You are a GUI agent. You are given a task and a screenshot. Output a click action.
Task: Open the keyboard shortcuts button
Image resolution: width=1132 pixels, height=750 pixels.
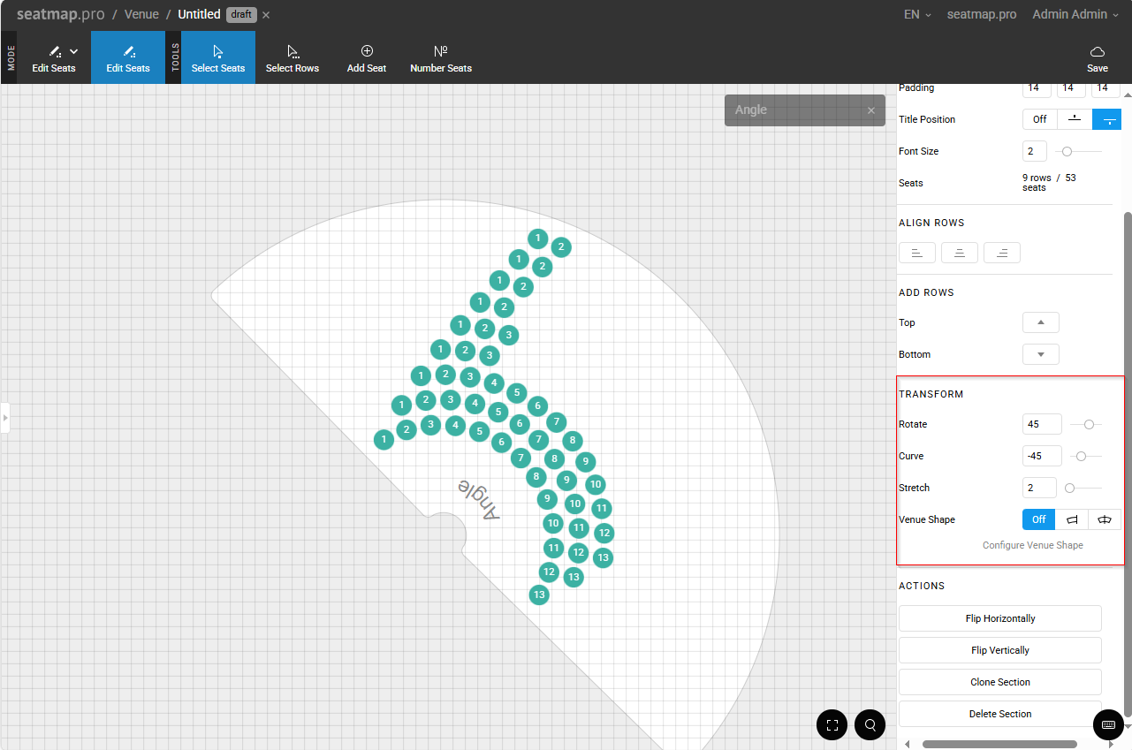1108,725
